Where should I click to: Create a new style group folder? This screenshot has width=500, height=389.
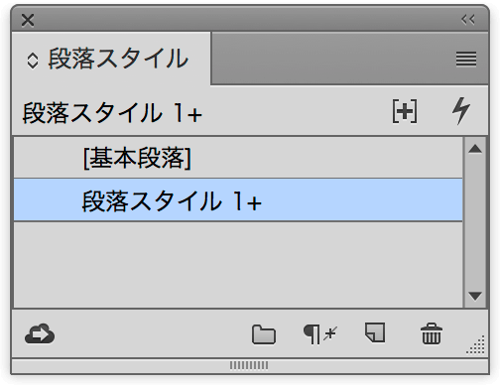click(x=264, y=334)
